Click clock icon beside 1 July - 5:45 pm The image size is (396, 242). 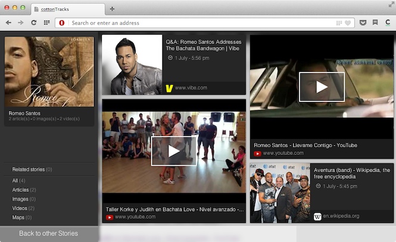[318, 186]
